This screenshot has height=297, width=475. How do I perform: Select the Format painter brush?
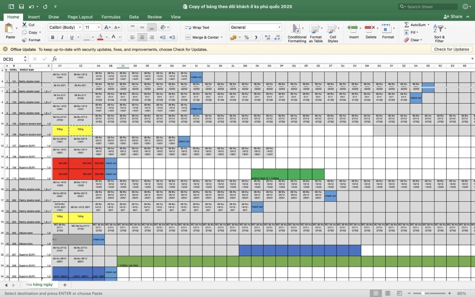[x=24, y=40]
